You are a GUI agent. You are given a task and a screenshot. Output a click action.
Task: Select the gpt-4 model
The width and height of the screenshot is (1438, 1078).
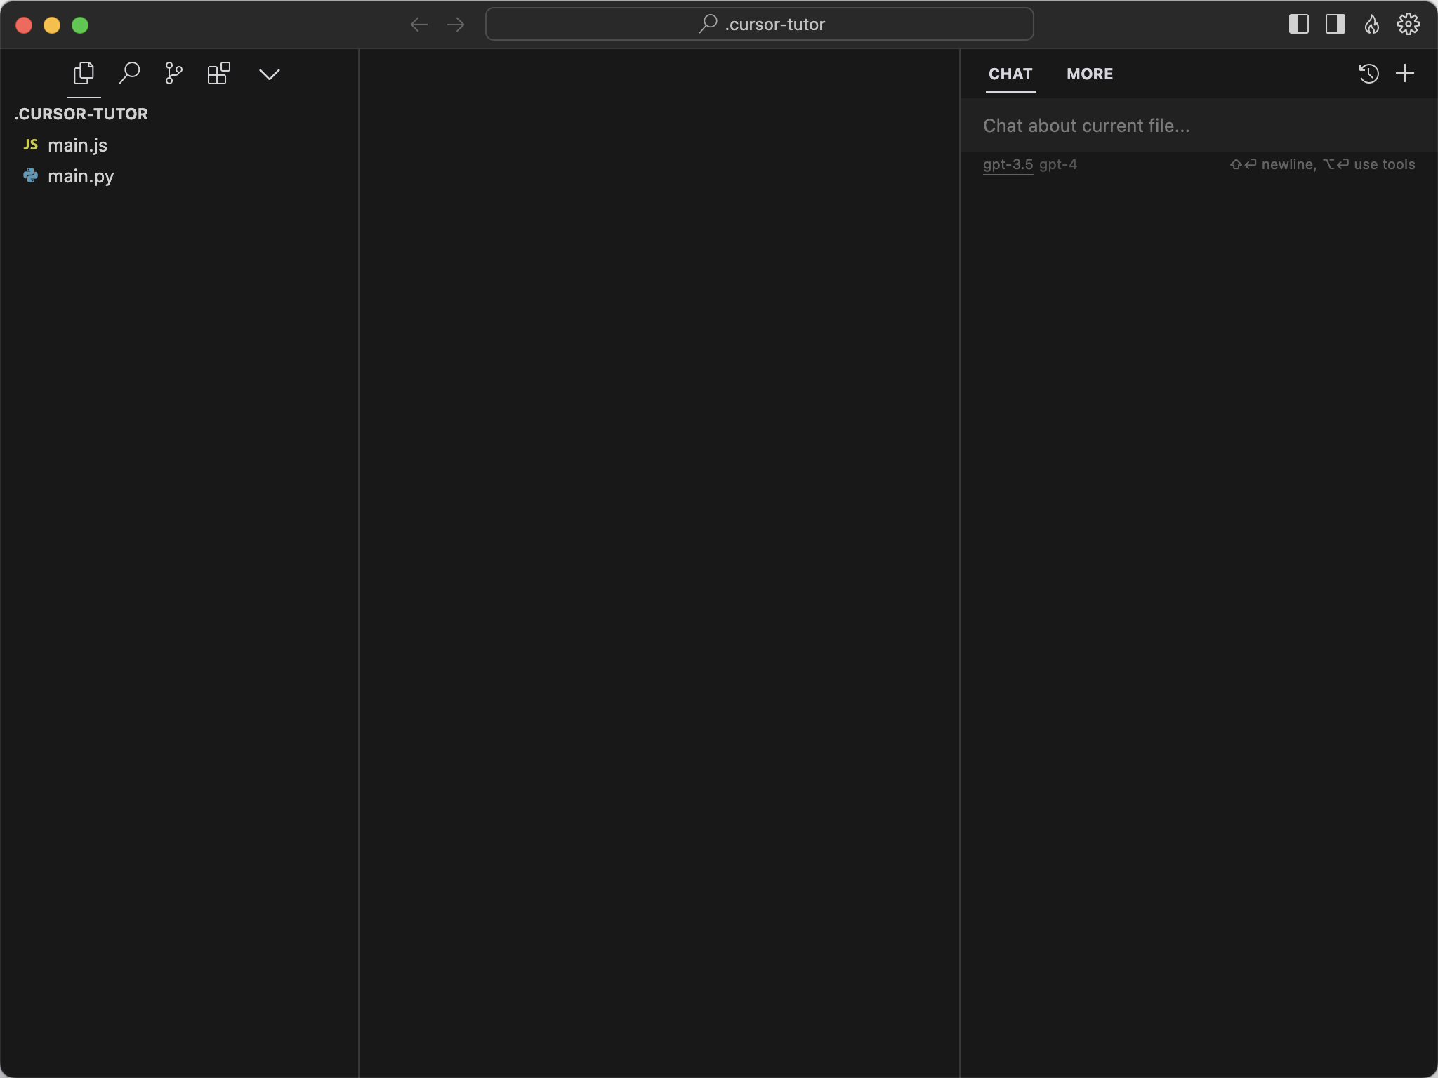[1057, 164]
